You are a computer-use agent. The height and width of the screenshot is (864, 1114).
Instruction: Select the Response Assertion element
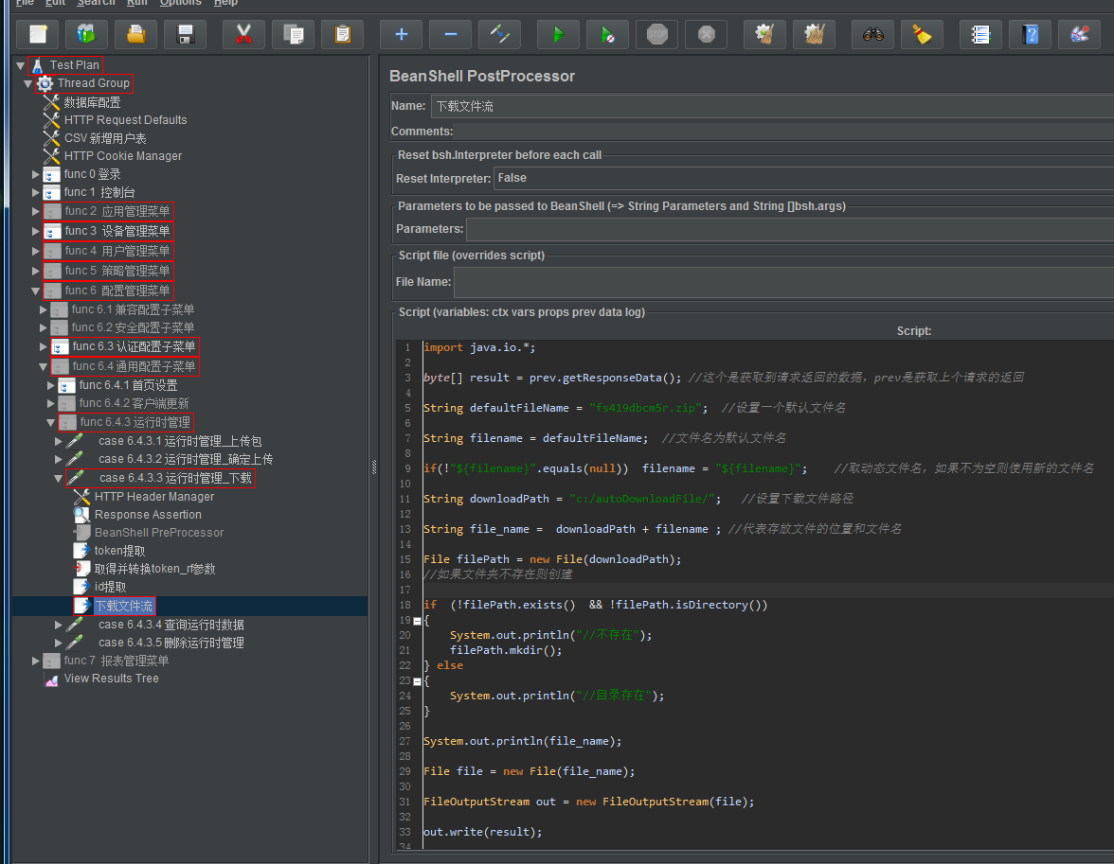coord(148,515)
